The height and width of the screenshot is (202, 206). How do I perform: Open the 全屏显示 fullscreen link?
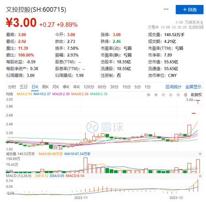click(193, 87)
